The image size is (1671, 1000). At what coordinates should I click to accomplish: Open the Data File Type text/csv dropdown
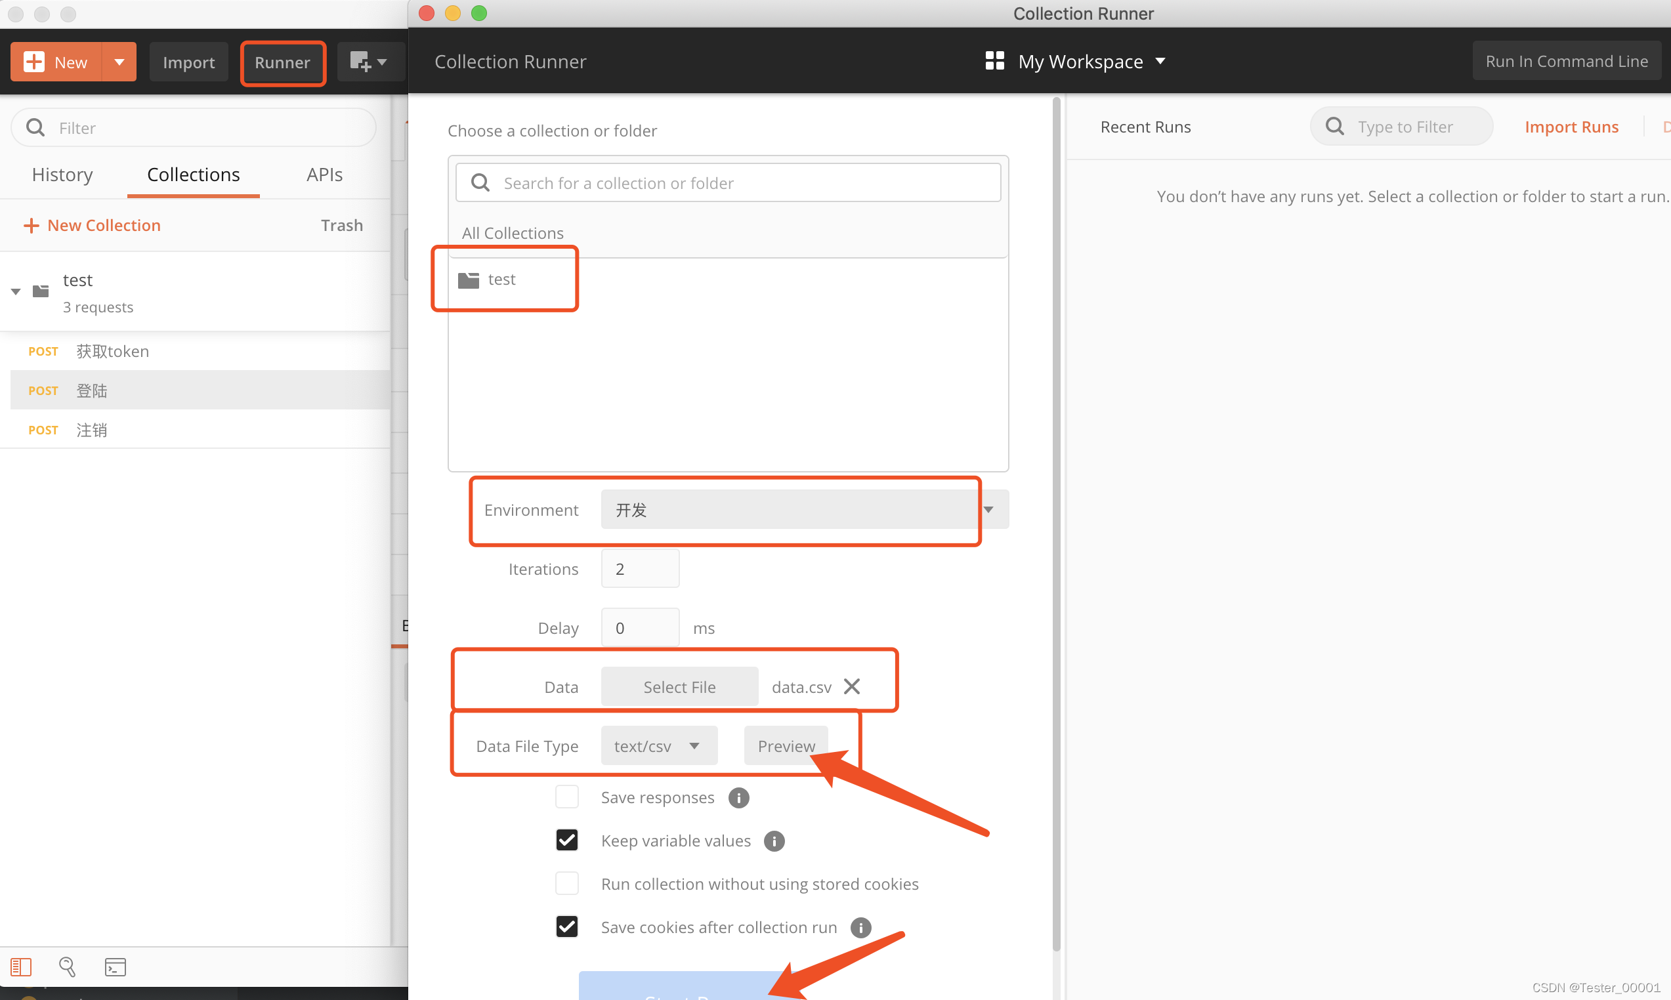pyautogui.click(x=658, y=745)
